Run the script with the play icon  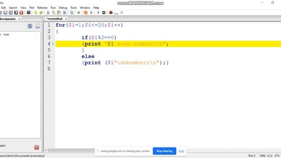point(98,13)
